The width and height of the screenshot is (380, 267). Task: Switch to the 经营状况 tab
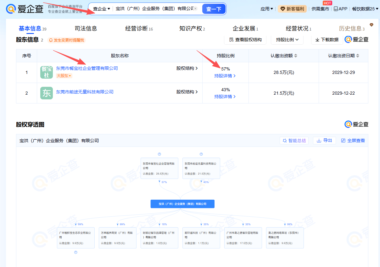click(299, 29)
